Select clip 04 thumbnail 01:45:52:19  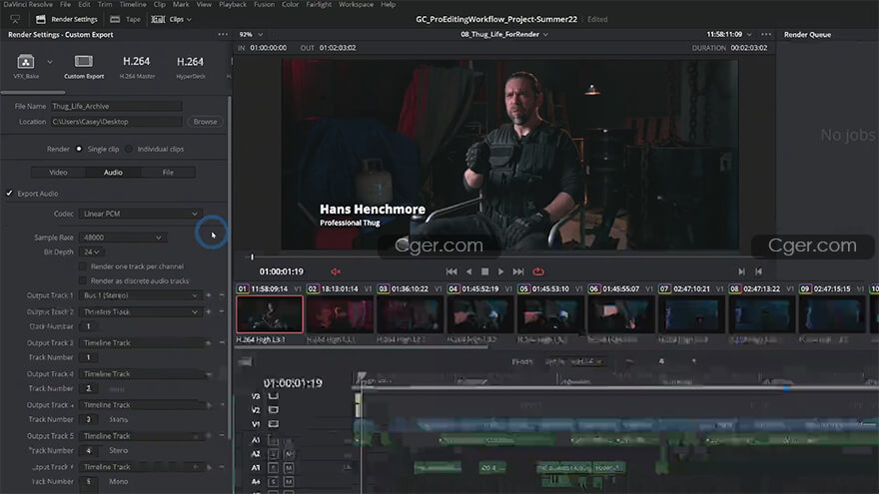(480, 314)
